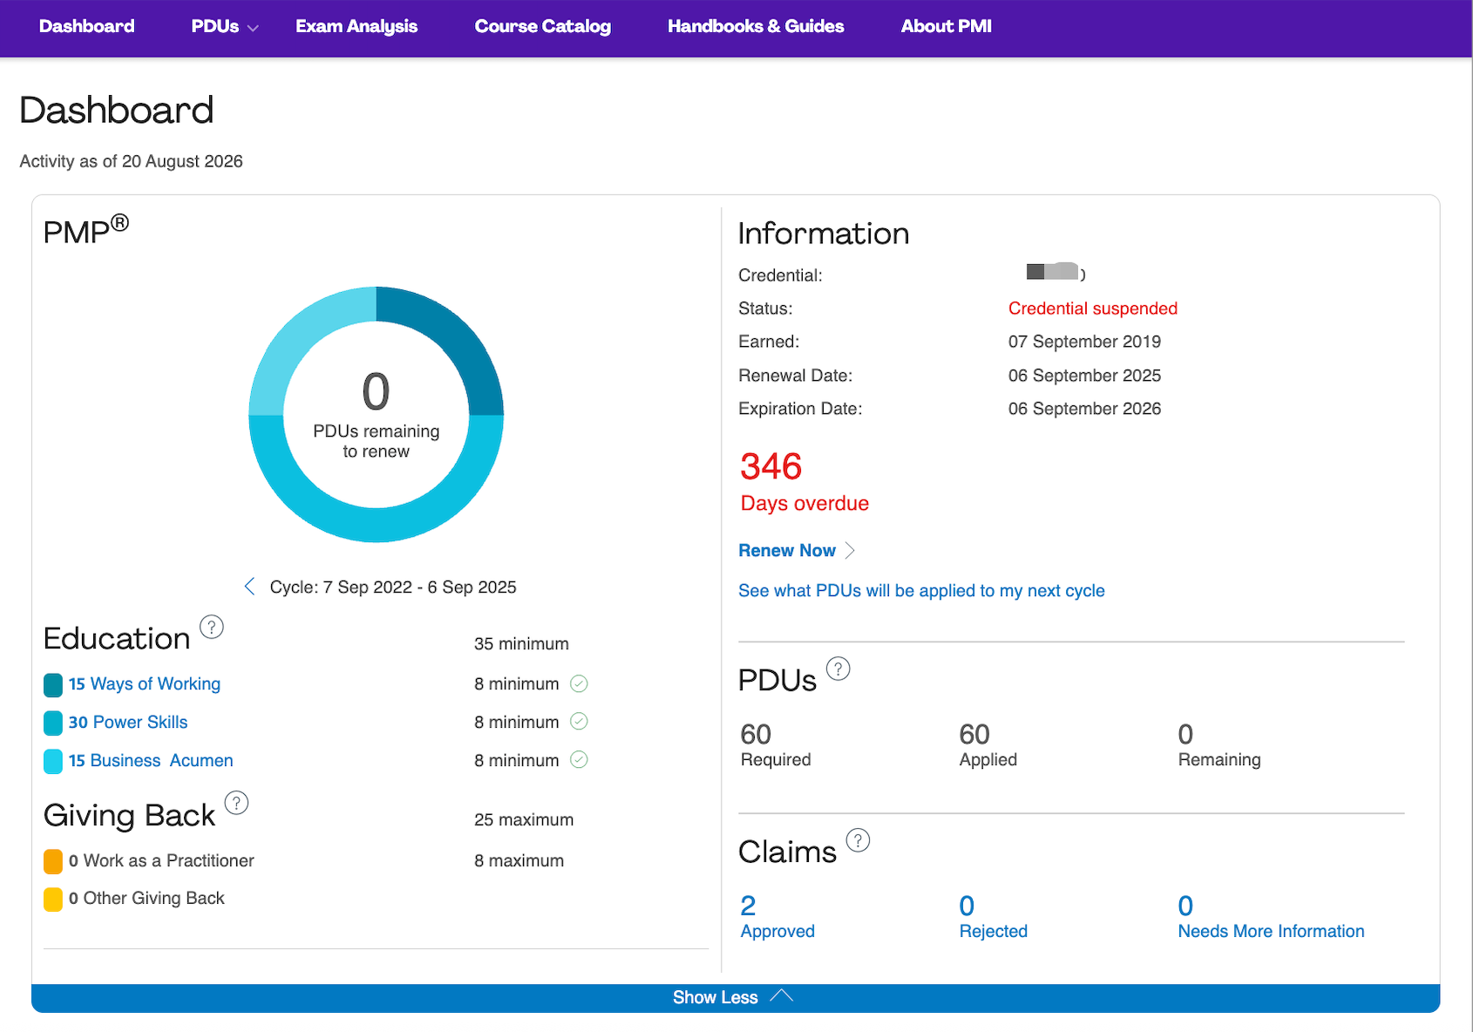Open the Education help question-mark icon
This screenshot has width=1473, height=1032.
point(212,627)
